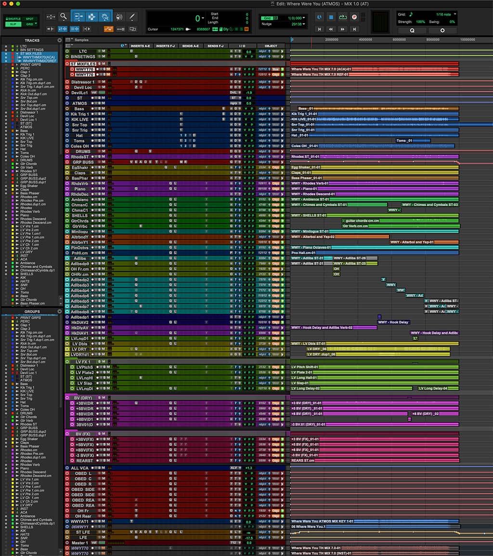Open the main counter format dropdown

point(203,18)
